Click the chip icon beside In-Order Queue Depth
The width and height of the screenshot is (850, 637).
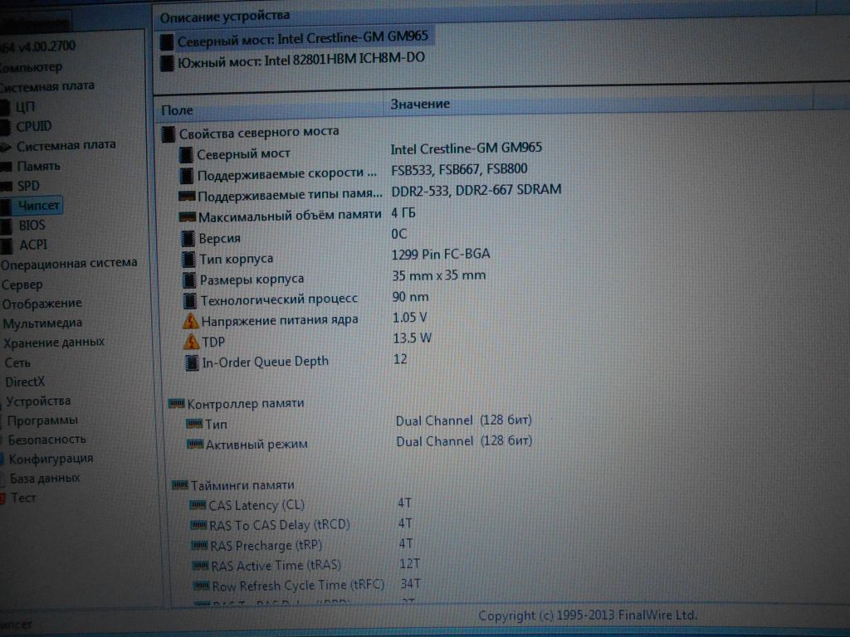(192, 362)
